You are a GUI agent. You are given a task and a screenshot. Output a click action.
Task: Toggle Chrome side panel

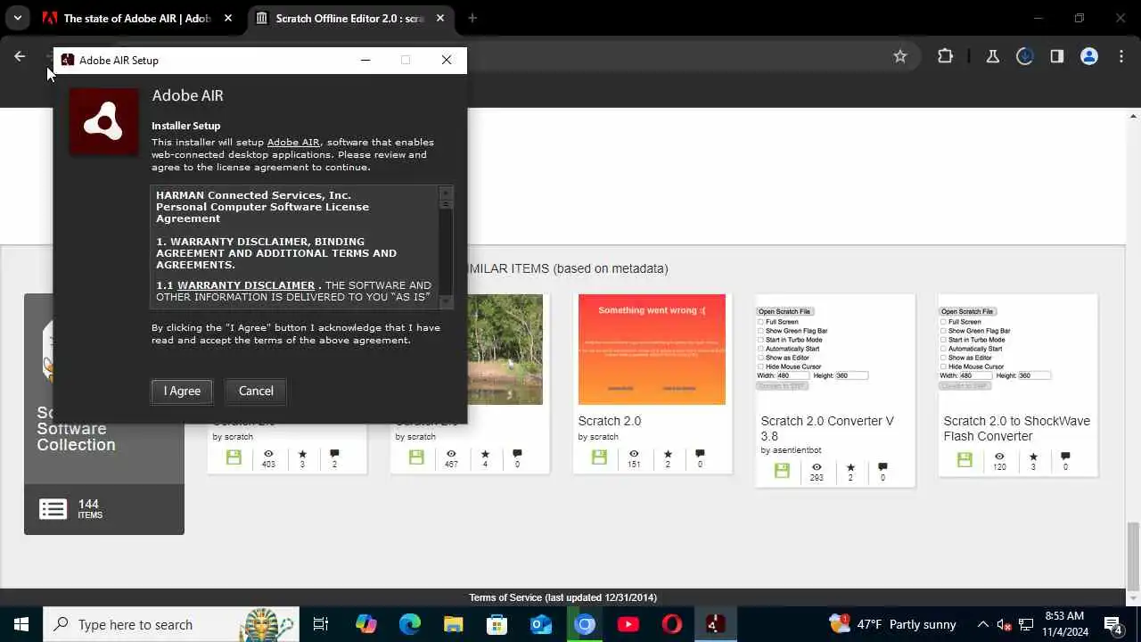coord(1056,56)
